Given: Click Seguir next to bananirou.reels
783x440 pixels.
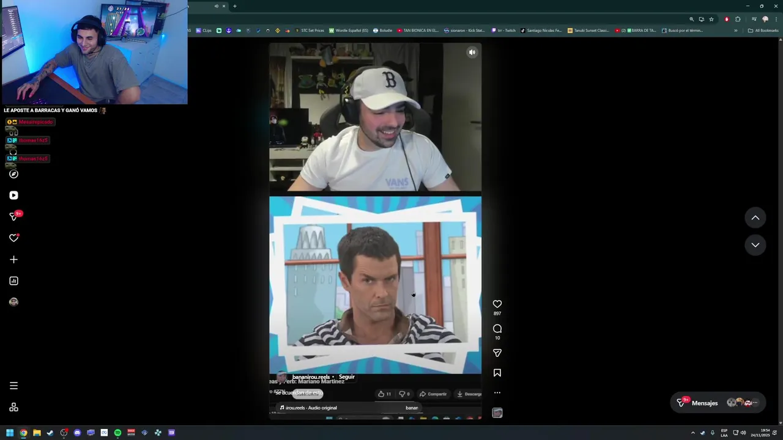Looking at the screenshot, I should [347, 377].
